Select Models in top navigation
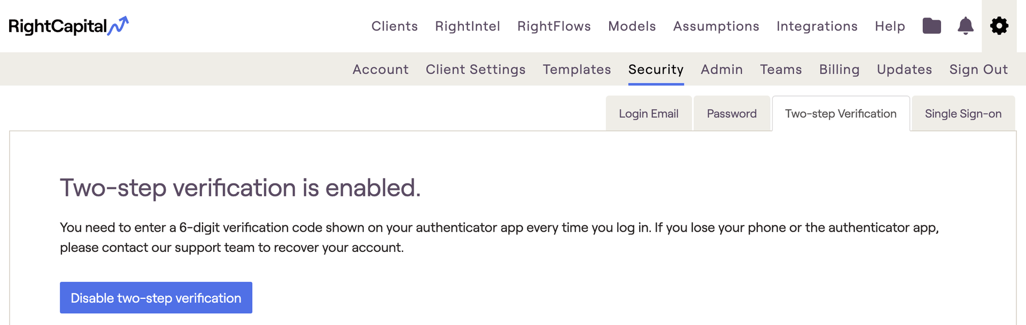The image size is (1026, 325). tap(632, 26)
